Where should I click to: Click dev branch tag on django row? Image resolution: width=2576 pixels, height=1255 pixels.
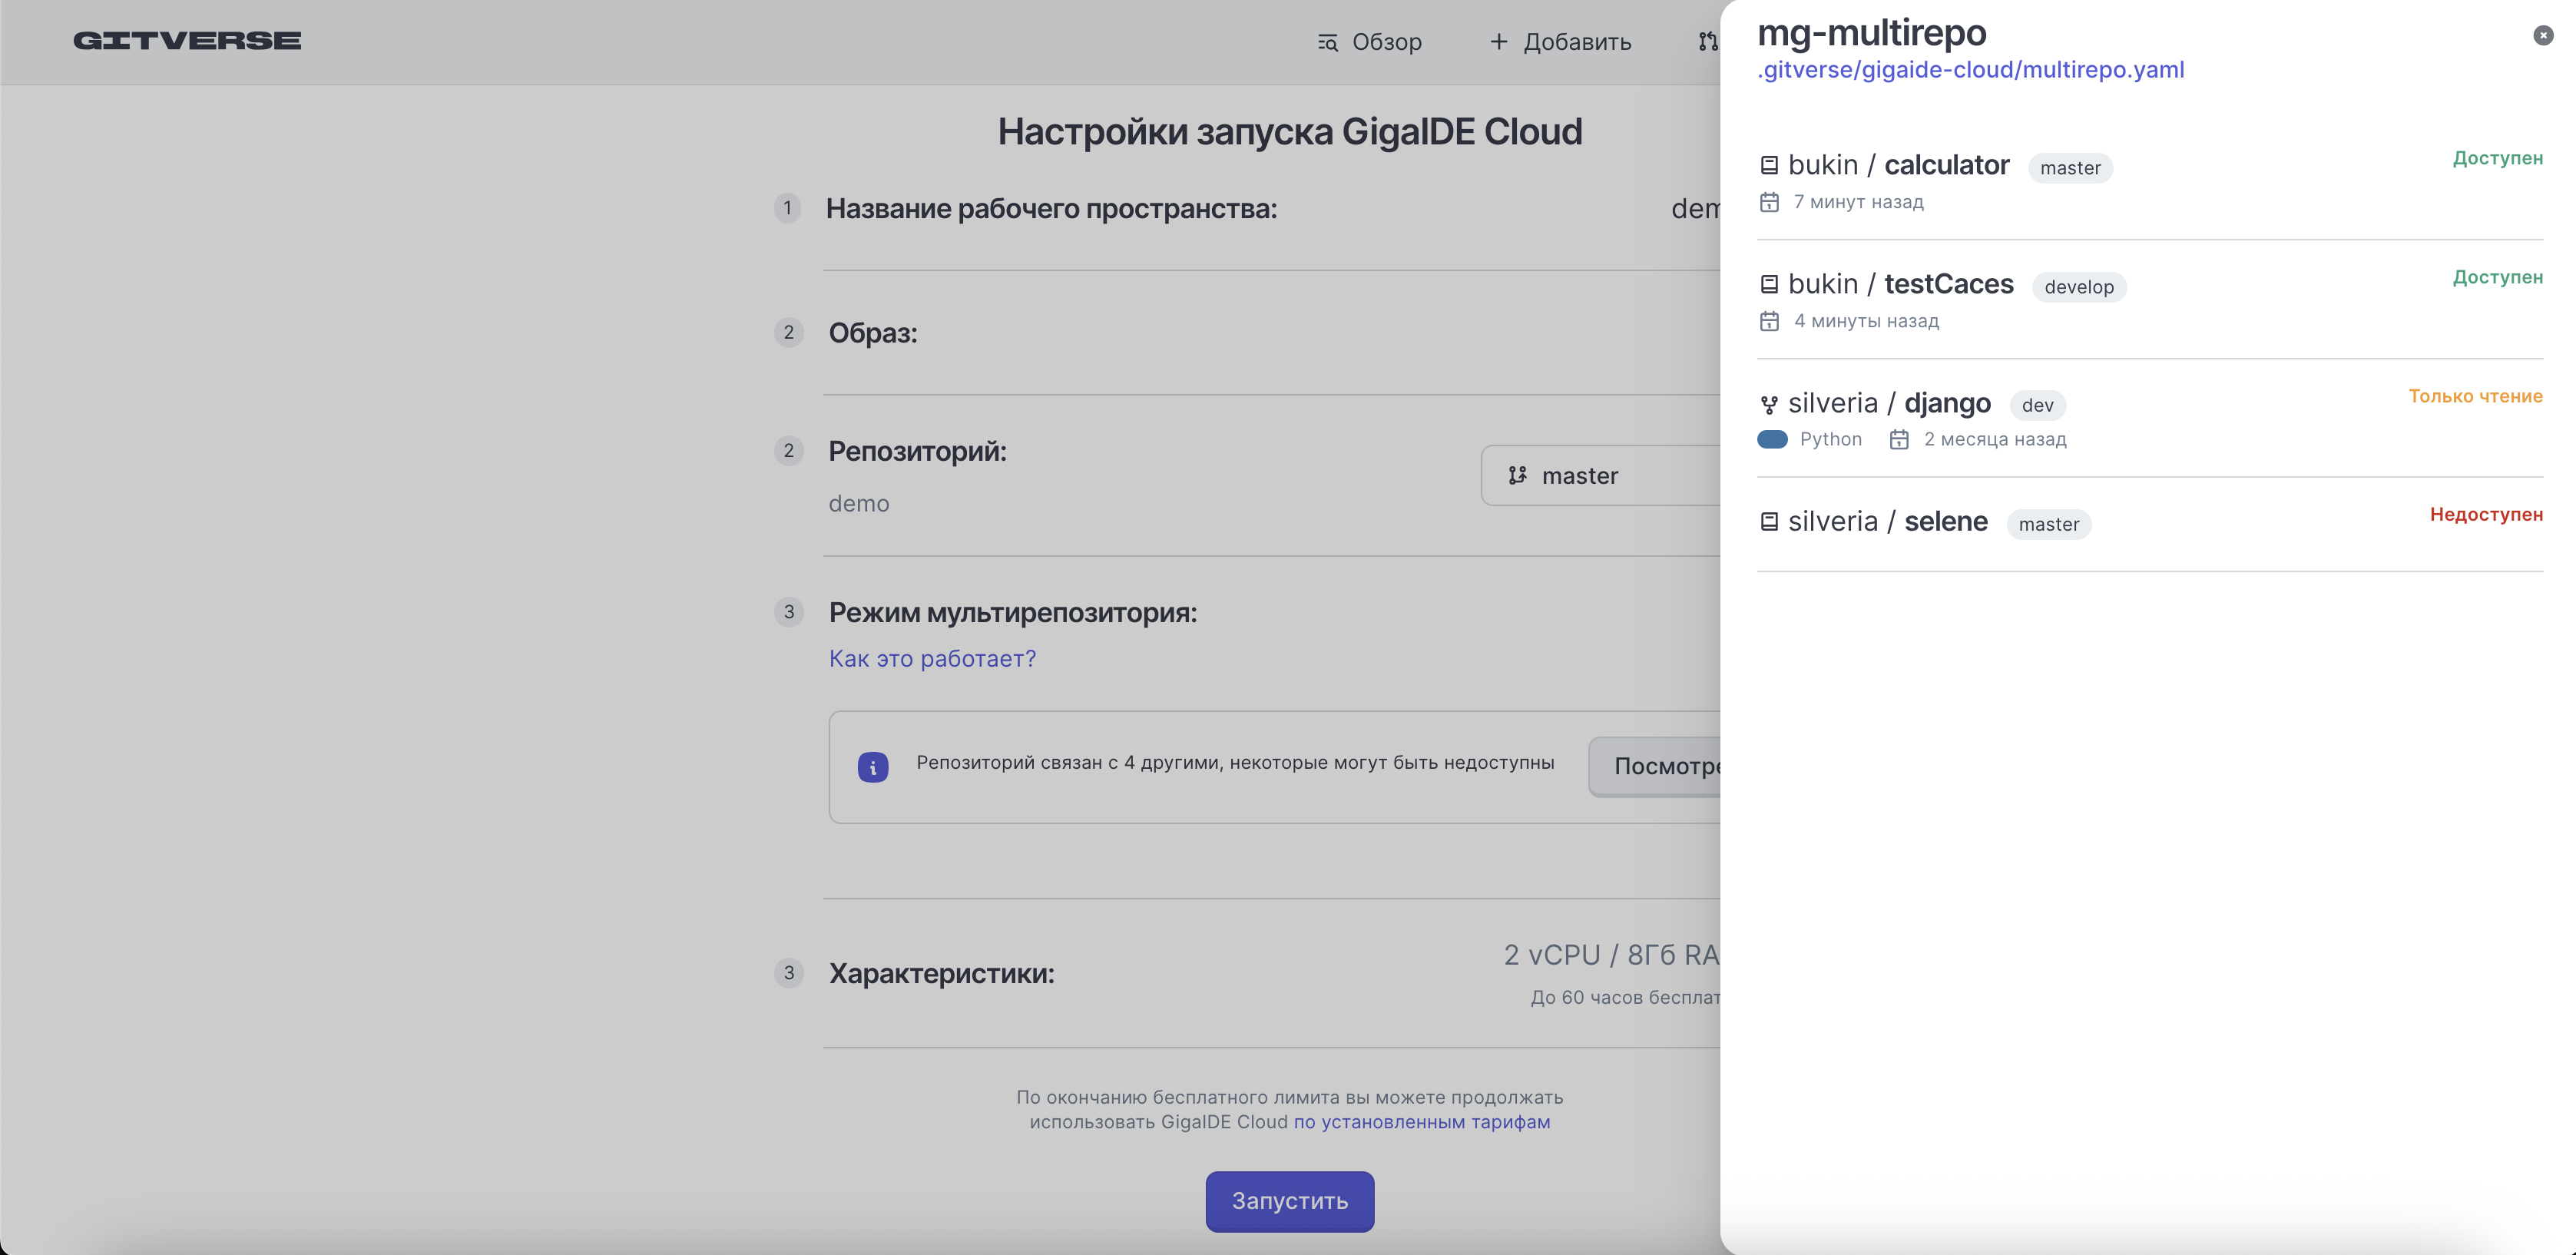tap(2037, 405)
